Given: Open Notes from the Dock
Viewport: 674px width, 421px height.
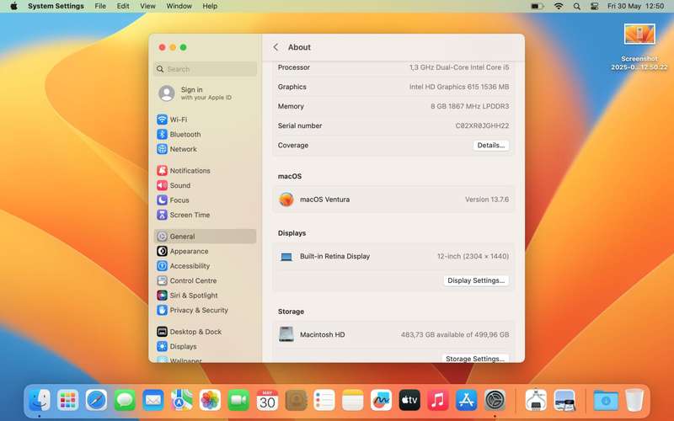Looking at the screenshot, I should [x=352, y=401].
